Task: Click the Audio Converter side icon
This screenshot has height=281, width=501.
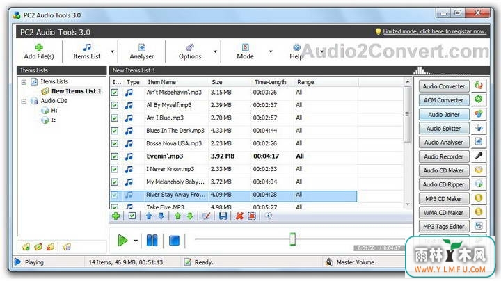Action: [478, 86]
